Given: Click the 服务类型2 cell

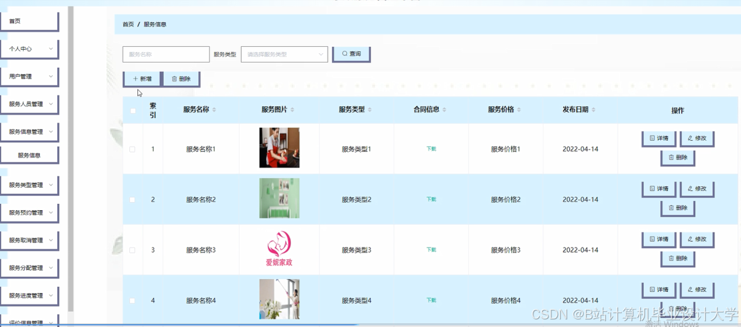Looking at the screenshot, I should 357,200.
